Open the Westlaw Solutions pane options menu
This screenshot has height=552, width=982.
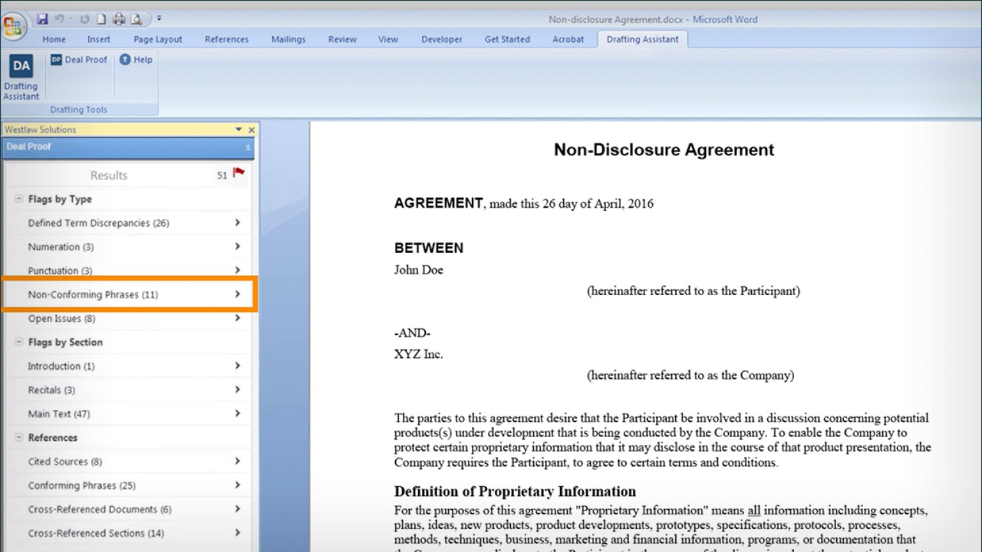pos(238,129)
